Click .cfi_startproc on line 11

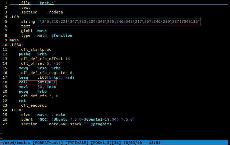coord(35,50)
